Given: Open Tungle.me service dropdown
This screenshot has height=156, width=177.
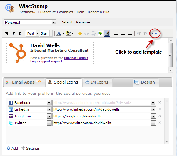Looking at the screenshot, I should pyautogui.click(x=49, y=116).
